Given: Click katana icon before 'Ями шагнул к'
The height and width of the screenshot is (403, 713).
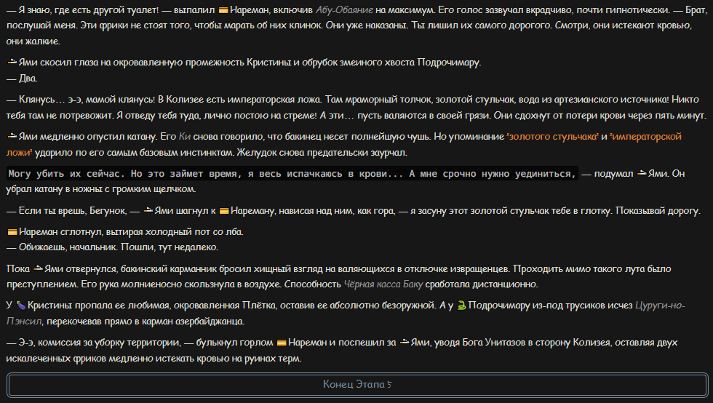Looking at the screenshot, I should click(x=148, y=211).
